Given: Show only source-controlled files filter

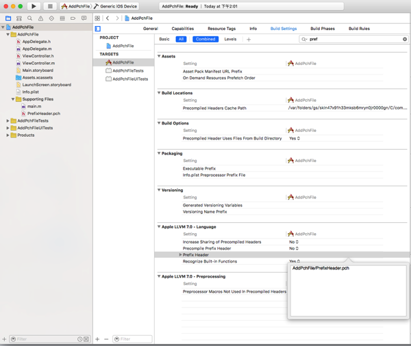Looking at the screenshot, I should point(86,339).
